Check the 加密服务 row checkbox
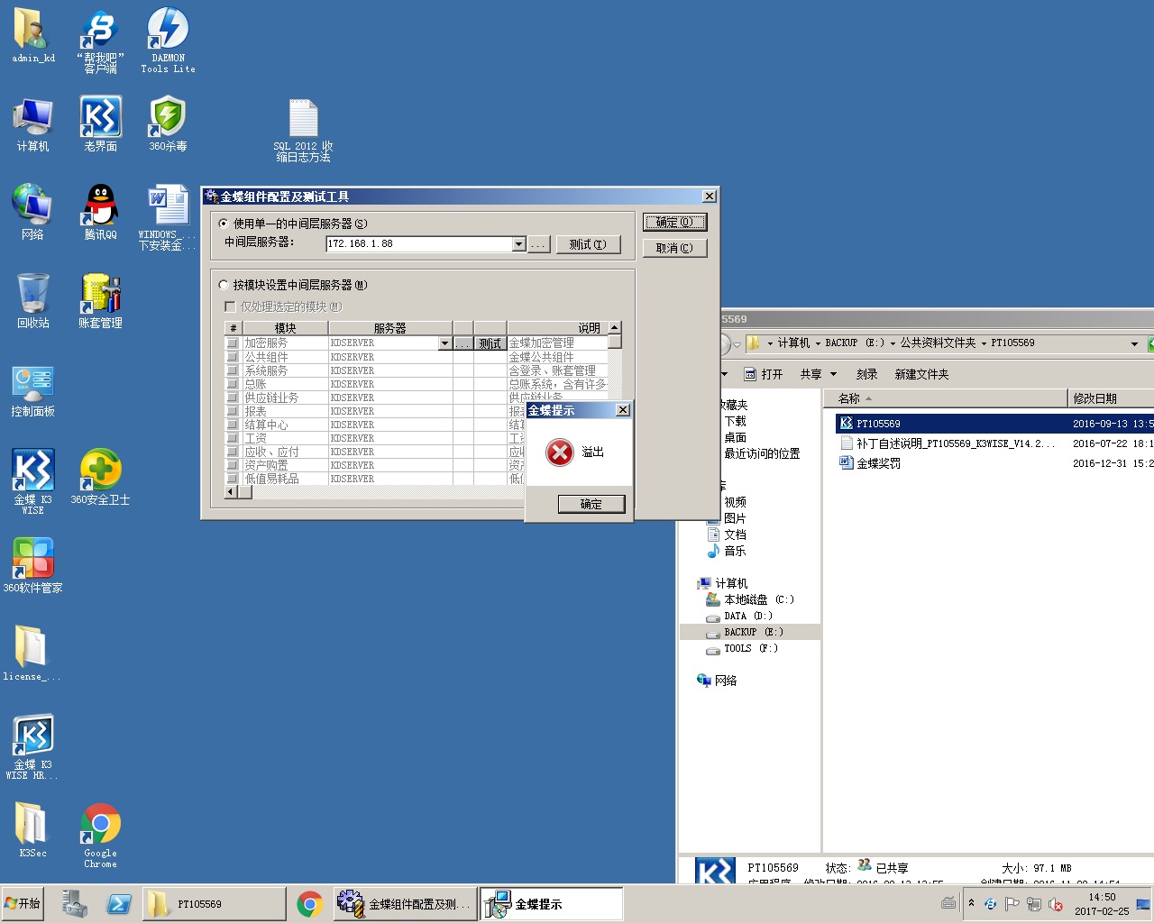Screen dimensions: 1154x923 tap(233, 343)
